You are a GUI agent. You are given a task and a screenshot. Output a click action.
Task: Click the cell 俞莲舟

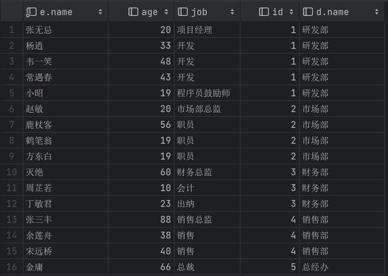tap(39, 235)
